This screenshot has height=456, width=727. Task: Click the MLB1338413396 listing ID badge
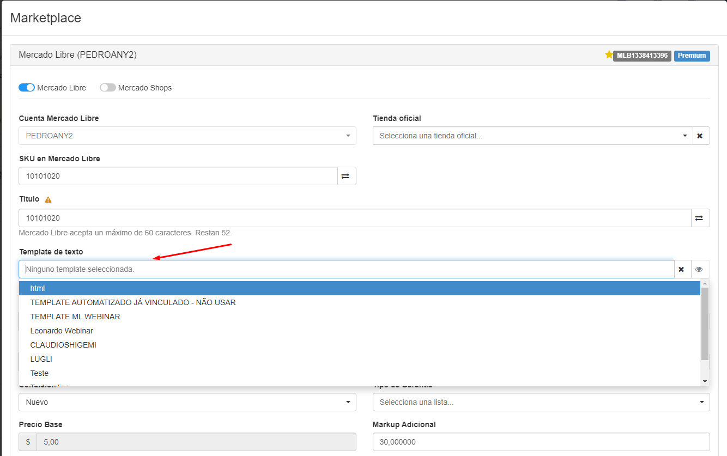pos(642,56)
